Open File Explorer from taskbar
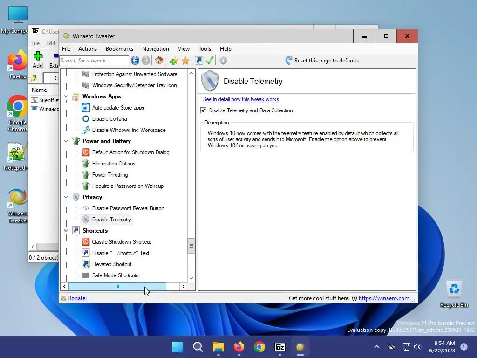Image resolution: width=477 pixels, height=358 pixels. pyautogui.click(x=218, y=347)
